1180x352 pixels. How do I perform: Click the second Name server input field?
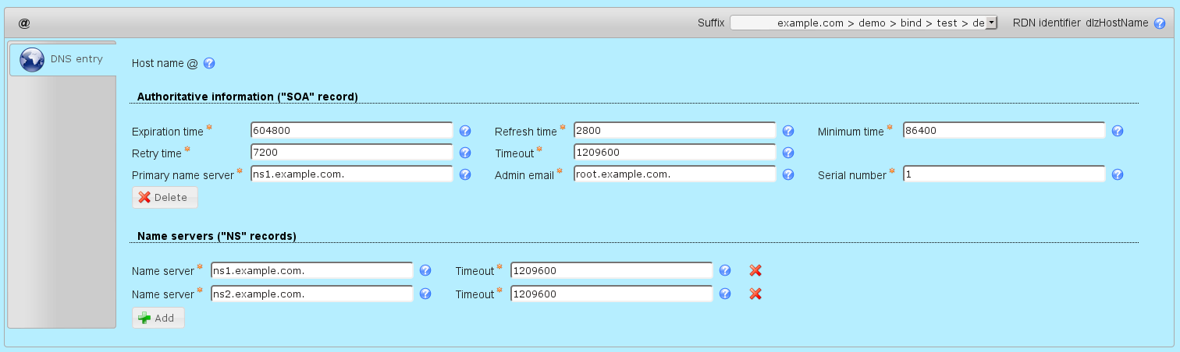[x=311, y=294]
